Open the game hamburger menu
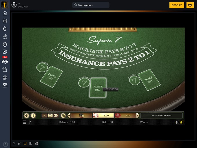The height and width of the screenshot is (148, 197). (25, 122)
